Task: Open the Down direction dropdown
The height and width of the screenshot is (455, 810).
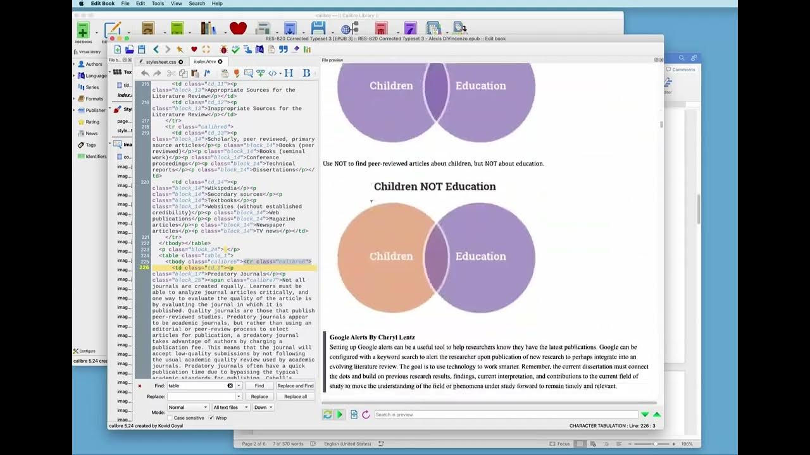Action: coord(263,408)
